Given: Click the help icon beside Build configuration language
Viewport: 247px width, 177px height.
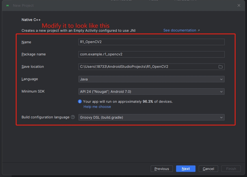Looking at the screenshot, I should tap(73, 117).
